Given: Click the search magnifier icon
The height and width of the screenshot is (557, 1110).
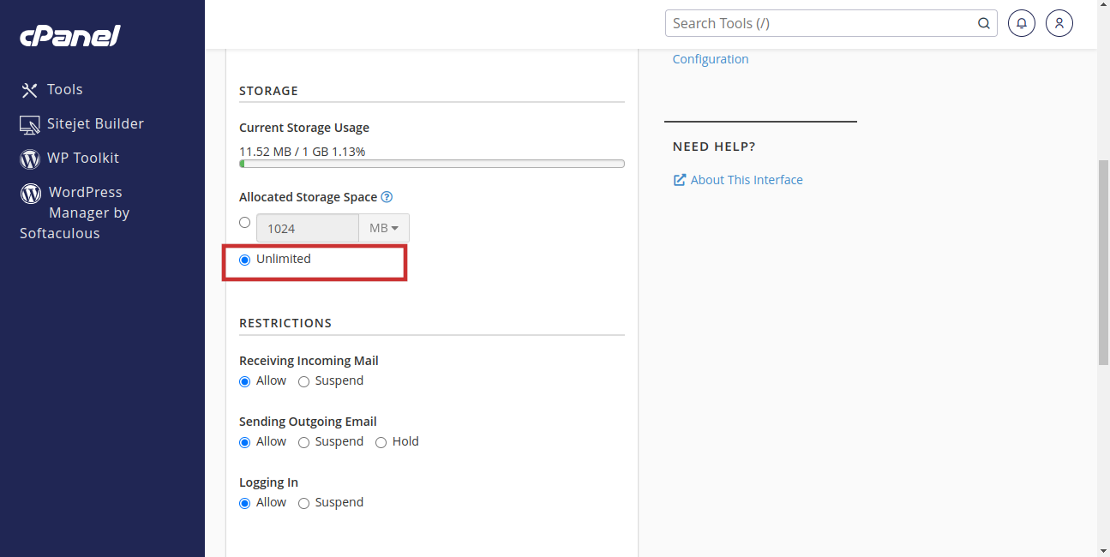Looking at the screenshot, I should pos(984,24).
